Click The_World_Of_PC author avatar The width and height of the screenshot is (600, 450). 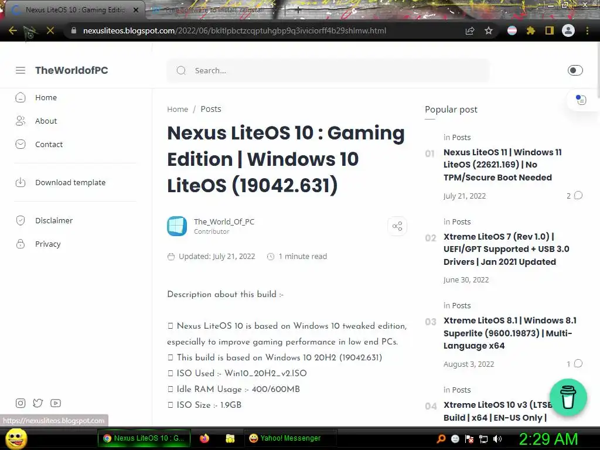point(177,226)
